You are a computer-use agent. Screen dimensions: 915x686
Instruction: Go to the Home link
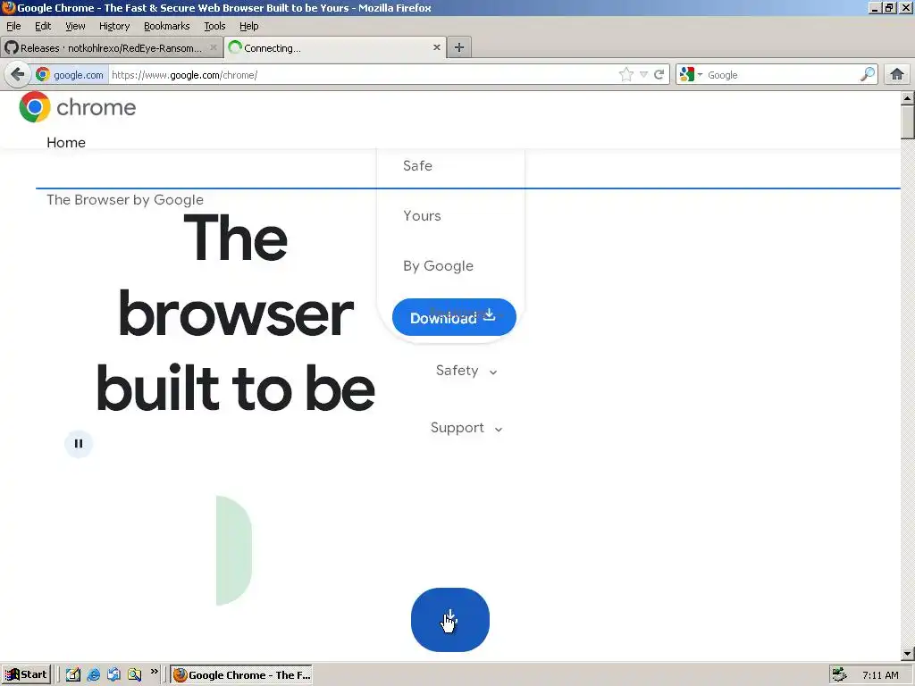coord(66,142)
